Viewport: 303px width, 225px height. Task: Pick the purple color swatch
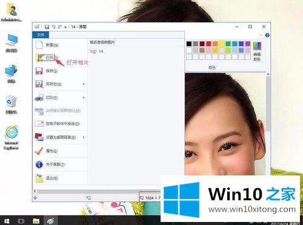[248, 44]
